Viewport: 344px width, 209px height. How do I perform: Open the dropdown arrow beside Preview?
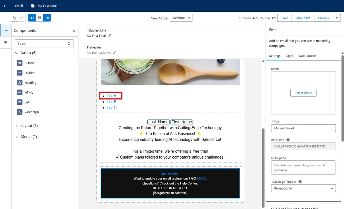click(337, 18)
